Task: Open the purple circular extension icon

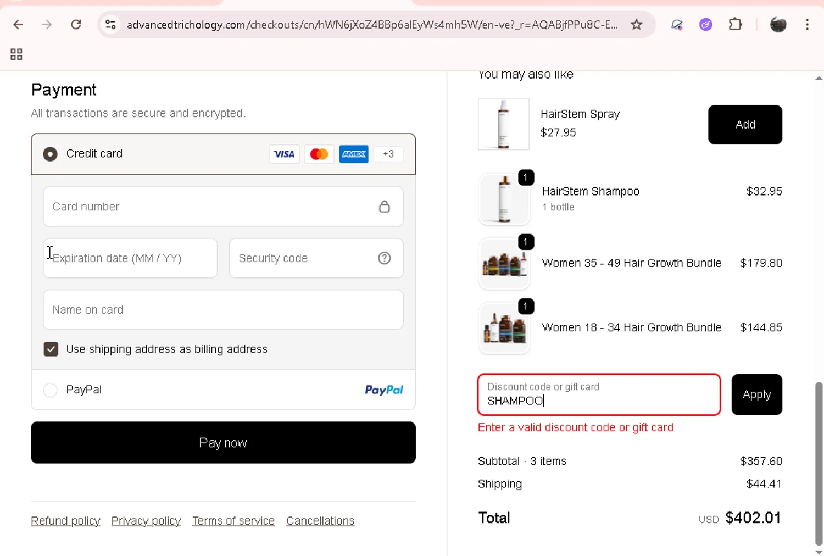Action: click(706, 24)
